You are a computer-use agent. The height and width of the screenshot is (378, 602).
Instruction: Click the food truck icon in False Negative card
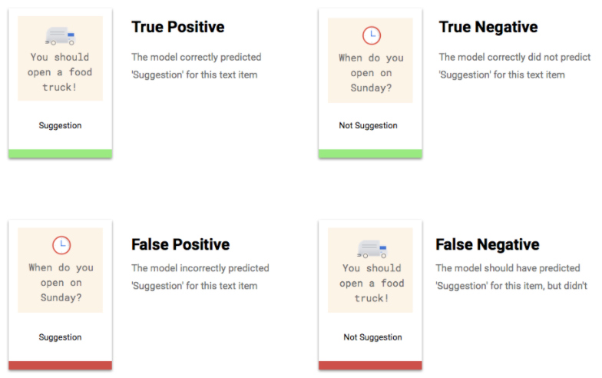click(372, 249)
